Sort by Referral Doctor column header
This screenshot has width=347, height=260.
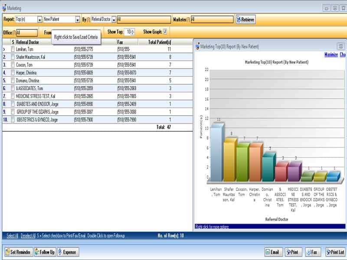(27, 42)
